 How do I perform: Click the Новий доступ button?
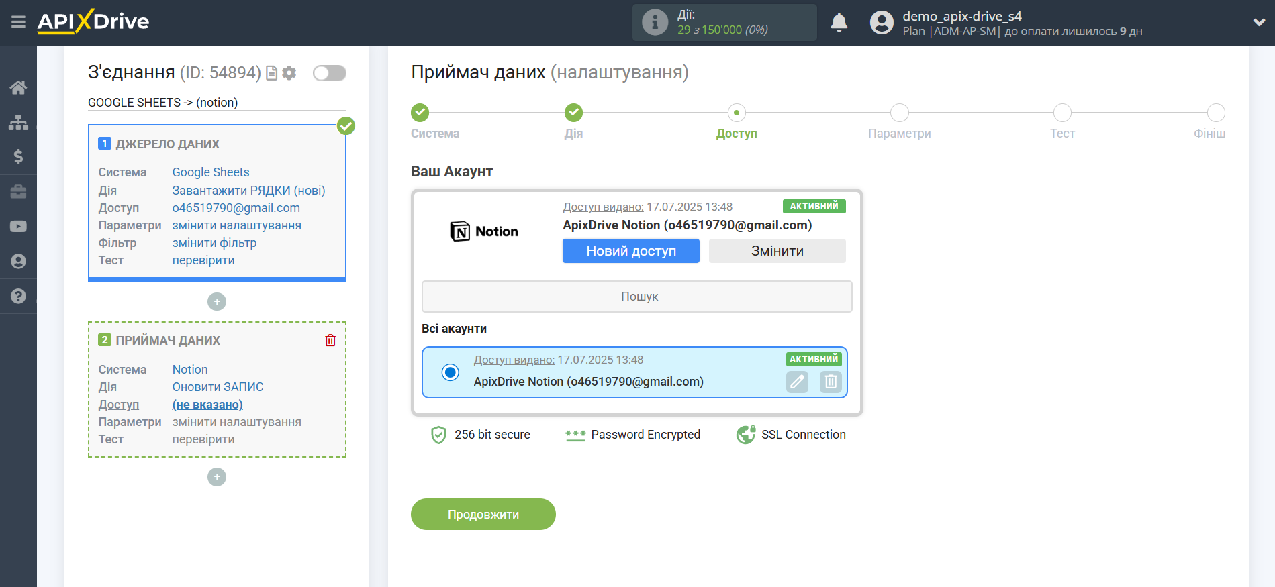pos(631,251)
